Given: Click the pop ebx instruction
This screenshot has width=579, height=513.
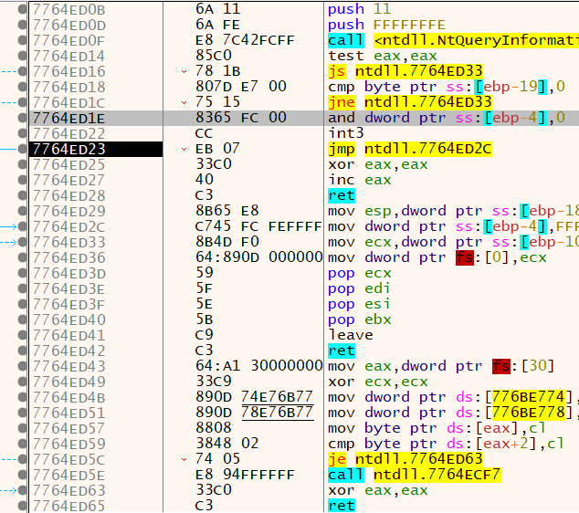Looking at the screenshot, I should pyautogui.click(x=360, y=319).
